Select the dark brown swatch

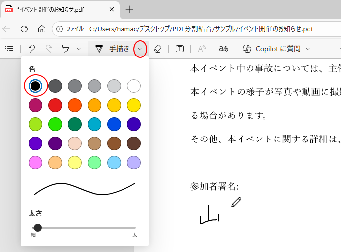point(134,143)
